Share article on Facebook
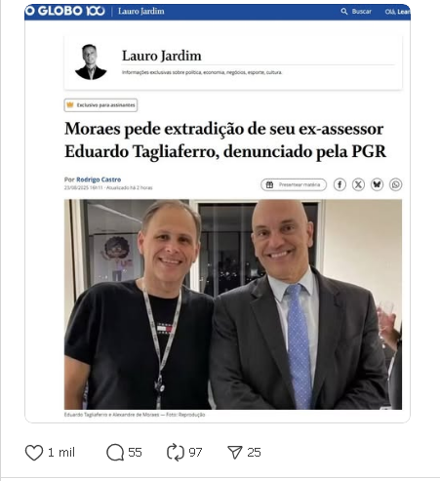The width and height of the screenshot is (440, 481). coord(340,184)
